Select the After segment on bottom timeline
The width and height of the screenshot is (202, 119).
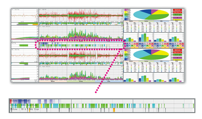[109, 81]
